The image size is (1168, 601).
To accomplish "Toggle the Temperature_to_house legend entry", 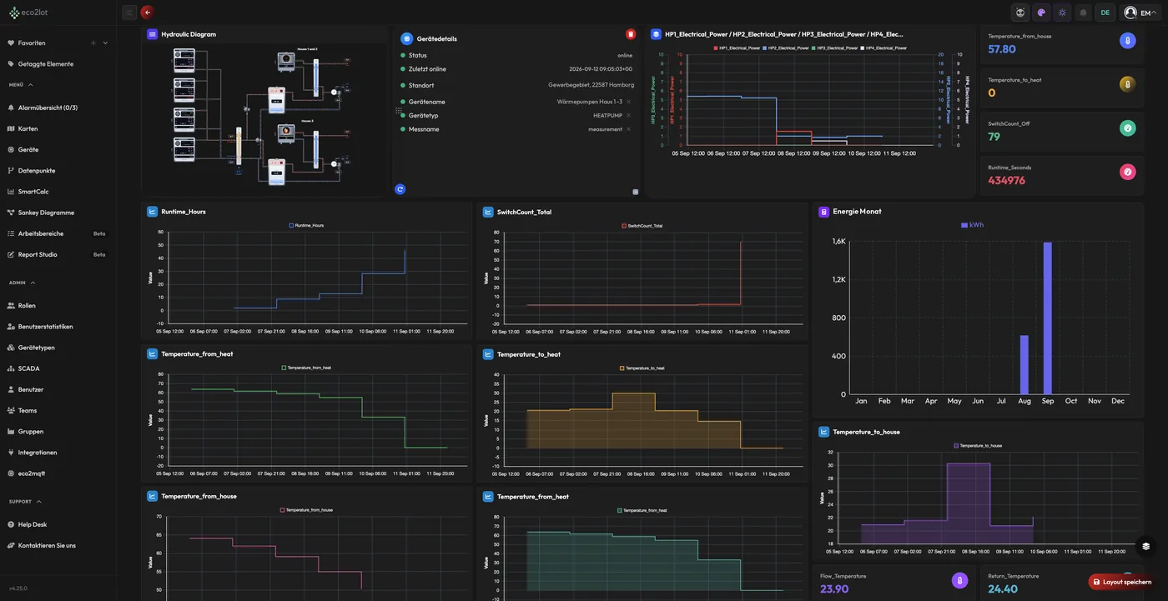I will 978,446.
